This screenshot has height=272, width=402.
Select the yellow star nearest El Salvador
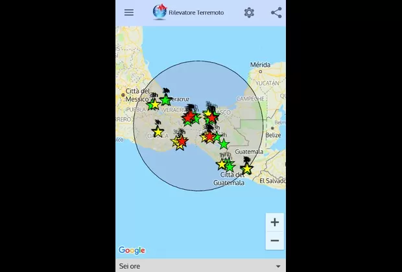(x=247, y=169)
